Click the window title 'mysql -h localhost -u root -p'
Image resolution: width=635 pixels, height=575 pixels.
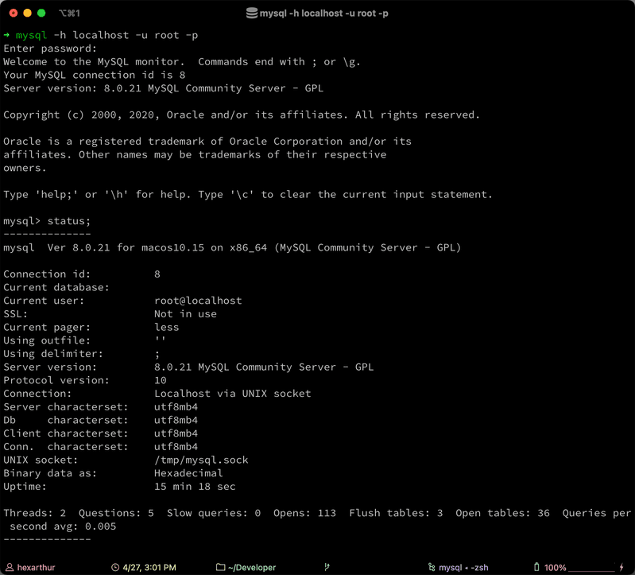pyautogui.click(x=324, y=14)
